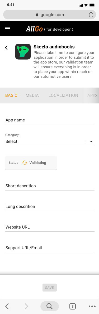The height and width of the screenshot is (314, 99).
Task: Tap the Skeelo audiobooks app icon
Action: (x=23, y=52)
